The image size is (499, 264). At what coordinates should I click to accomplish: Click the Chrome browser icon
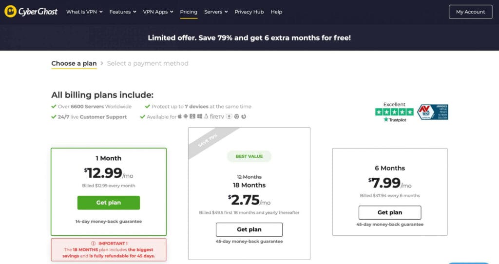[236, 117]
